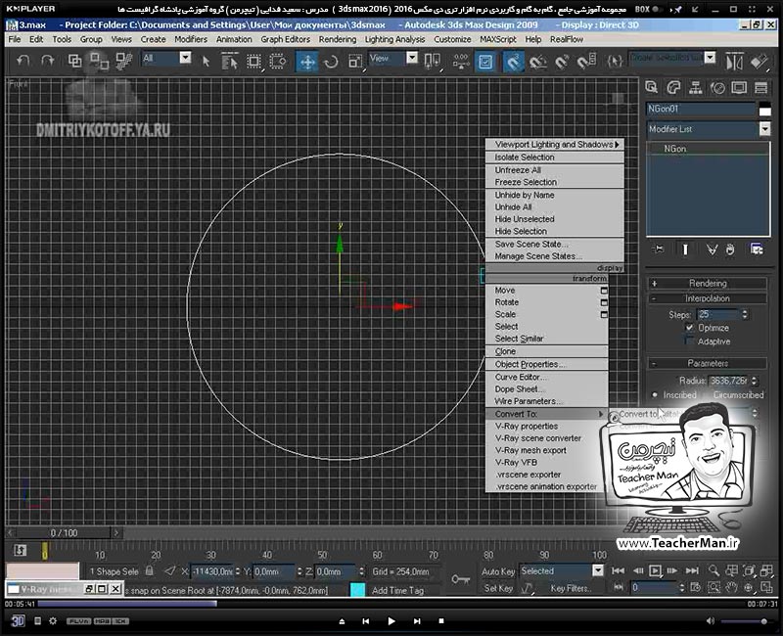Open Scale transform settings box
Image resolution: width=783 pixels, height=636 pixels.
coord(604,314)
